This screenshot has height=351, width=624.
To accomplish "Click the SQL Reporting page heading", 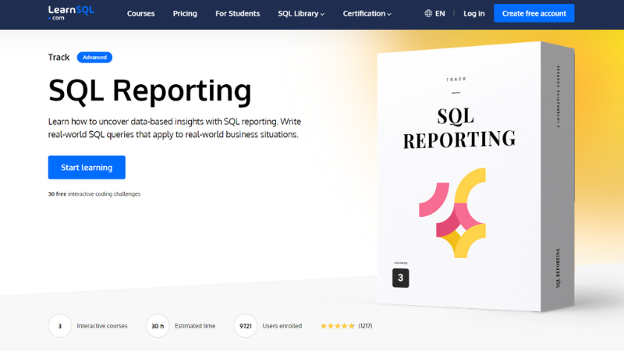I will [x=150, y=91].
